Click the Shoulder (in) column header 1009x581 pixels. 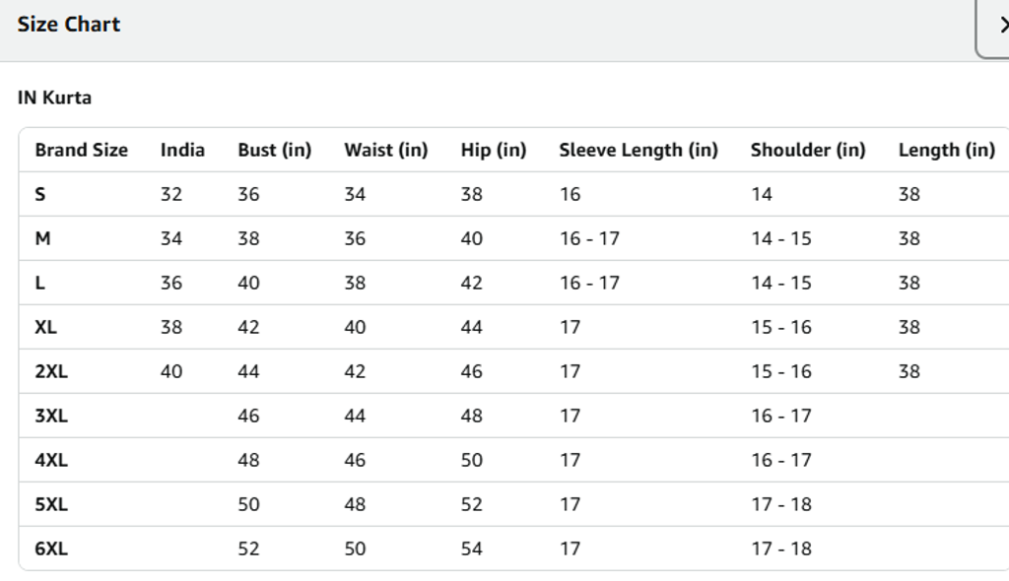807,150
